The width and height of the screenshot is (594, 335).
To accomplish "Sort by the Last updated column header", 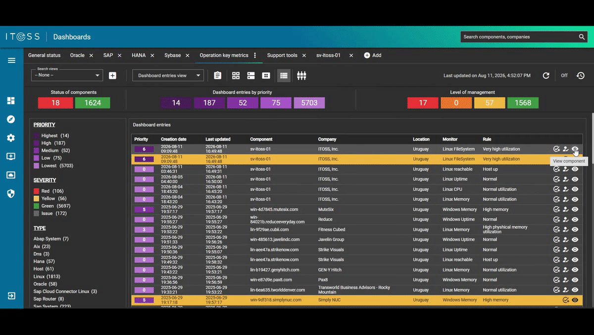I will click(218, 139).
